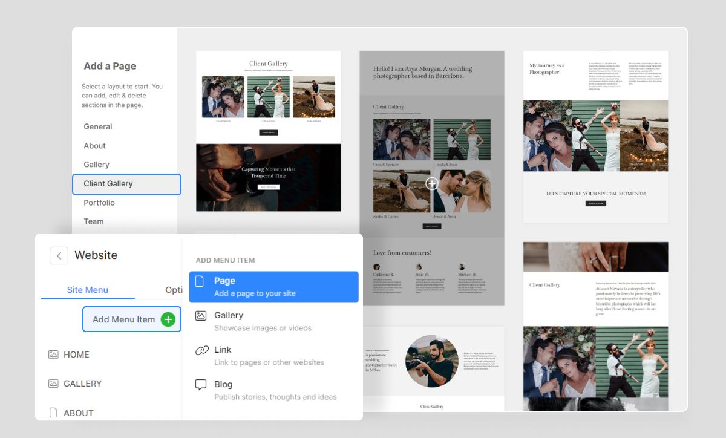Click the image icon beside HOME
Viewport: 726px width, 438px height.
pos(54,355)
